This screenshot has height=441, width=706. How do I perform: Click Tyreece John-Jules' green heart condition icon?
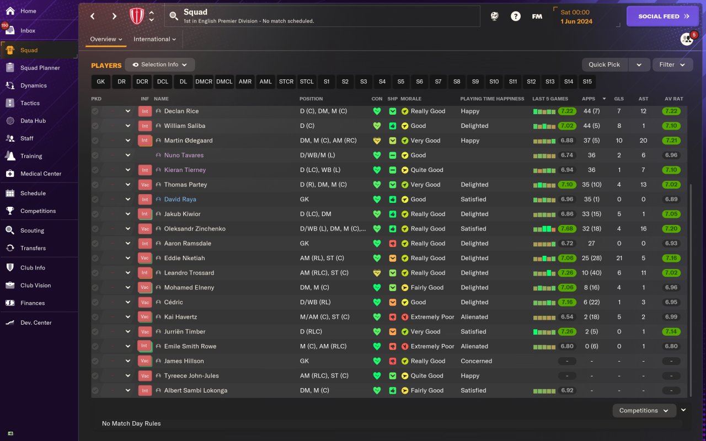377,376
